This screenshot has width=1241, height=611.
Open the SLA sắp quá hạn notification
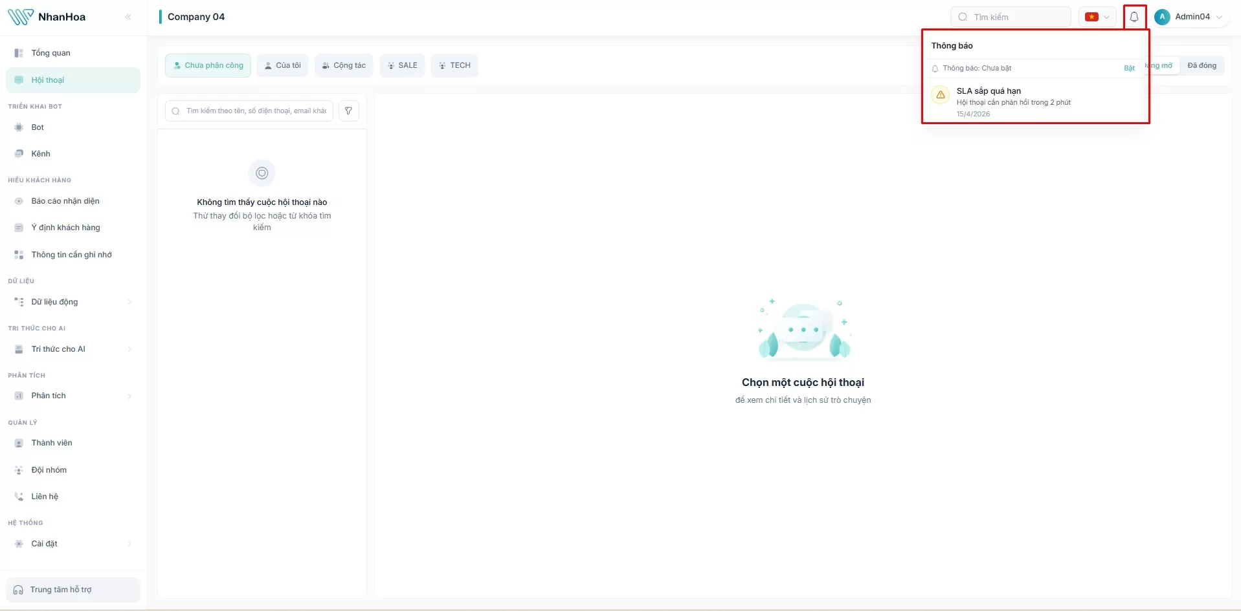pyautogui.click(x=1035, y=102)
